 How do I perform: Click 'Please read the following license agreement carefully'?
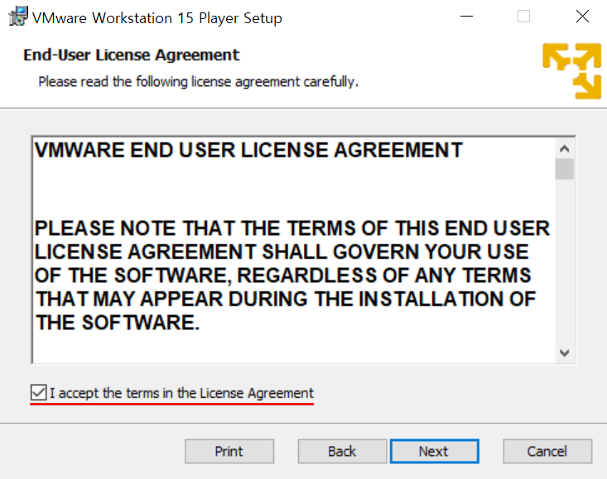[x=198, y=82]
